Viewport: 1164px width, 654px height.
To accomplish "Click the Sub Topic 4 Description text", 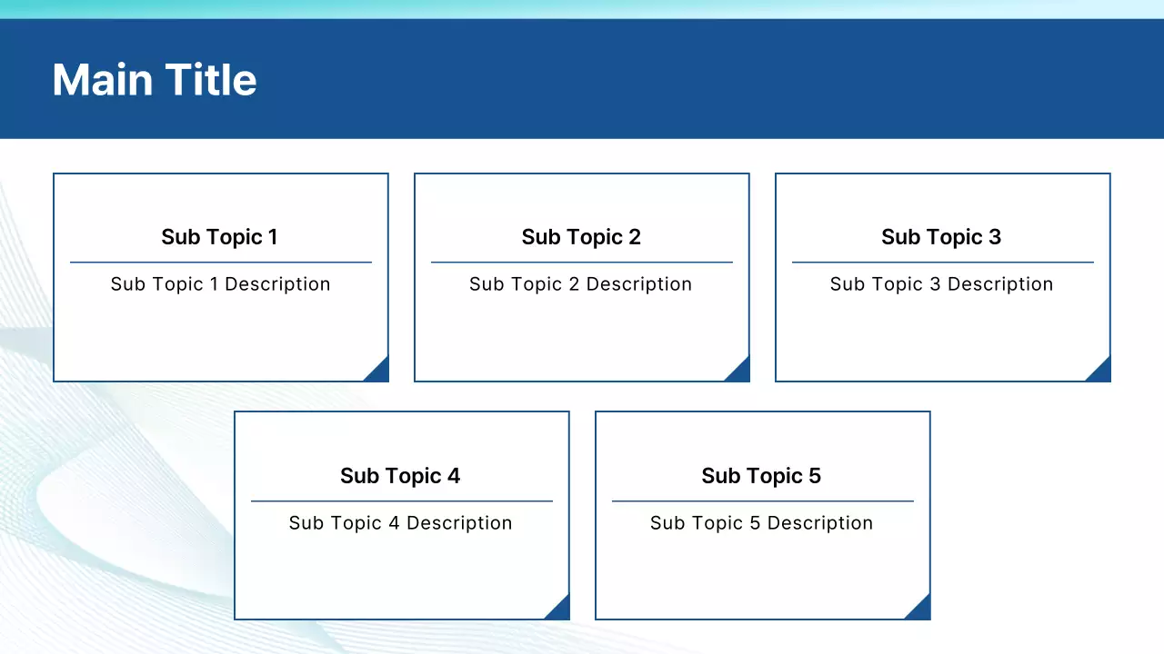I will click(400, 523).
